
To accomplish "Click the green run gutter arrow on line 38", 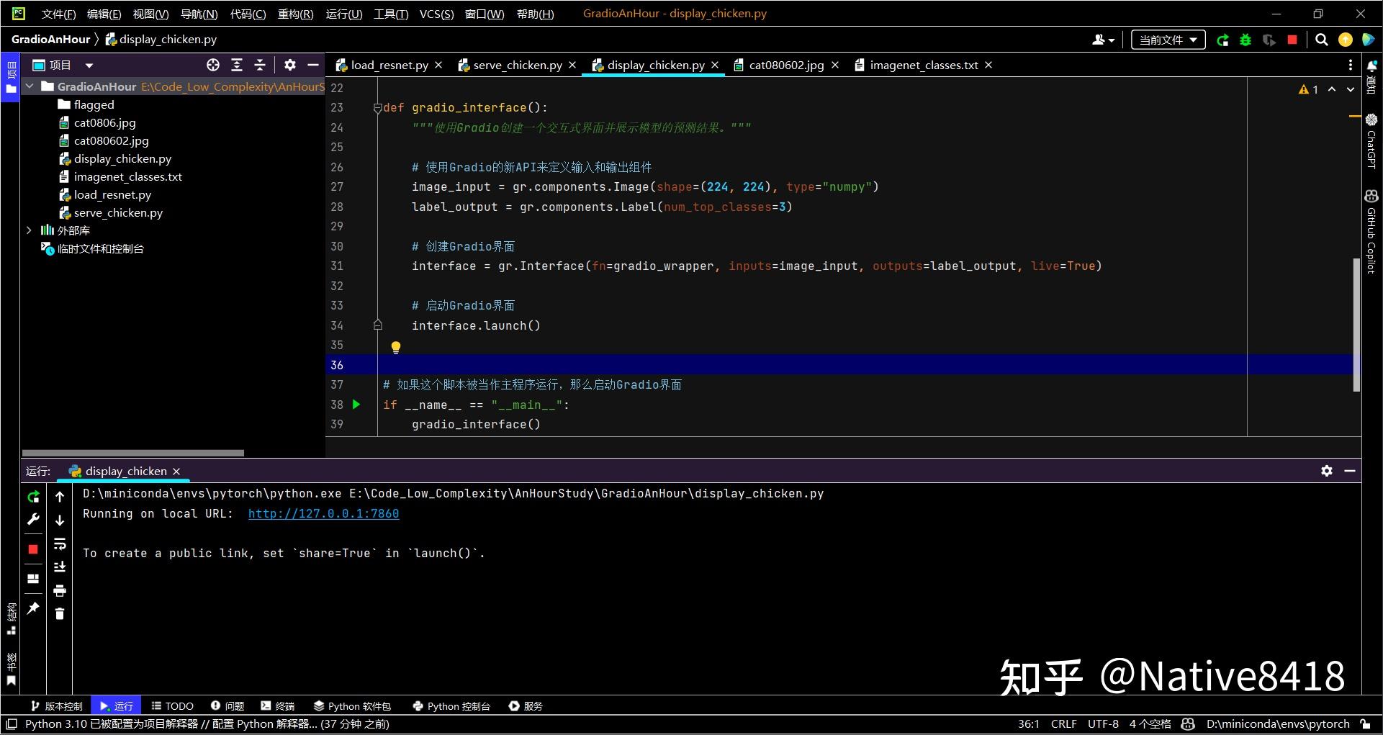I will coord(356,405).
